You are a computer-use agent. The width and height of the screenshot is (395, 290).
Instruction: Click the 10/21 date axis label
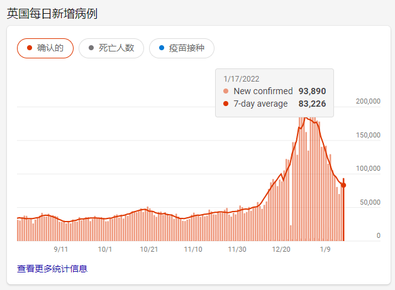pos(149,249)
